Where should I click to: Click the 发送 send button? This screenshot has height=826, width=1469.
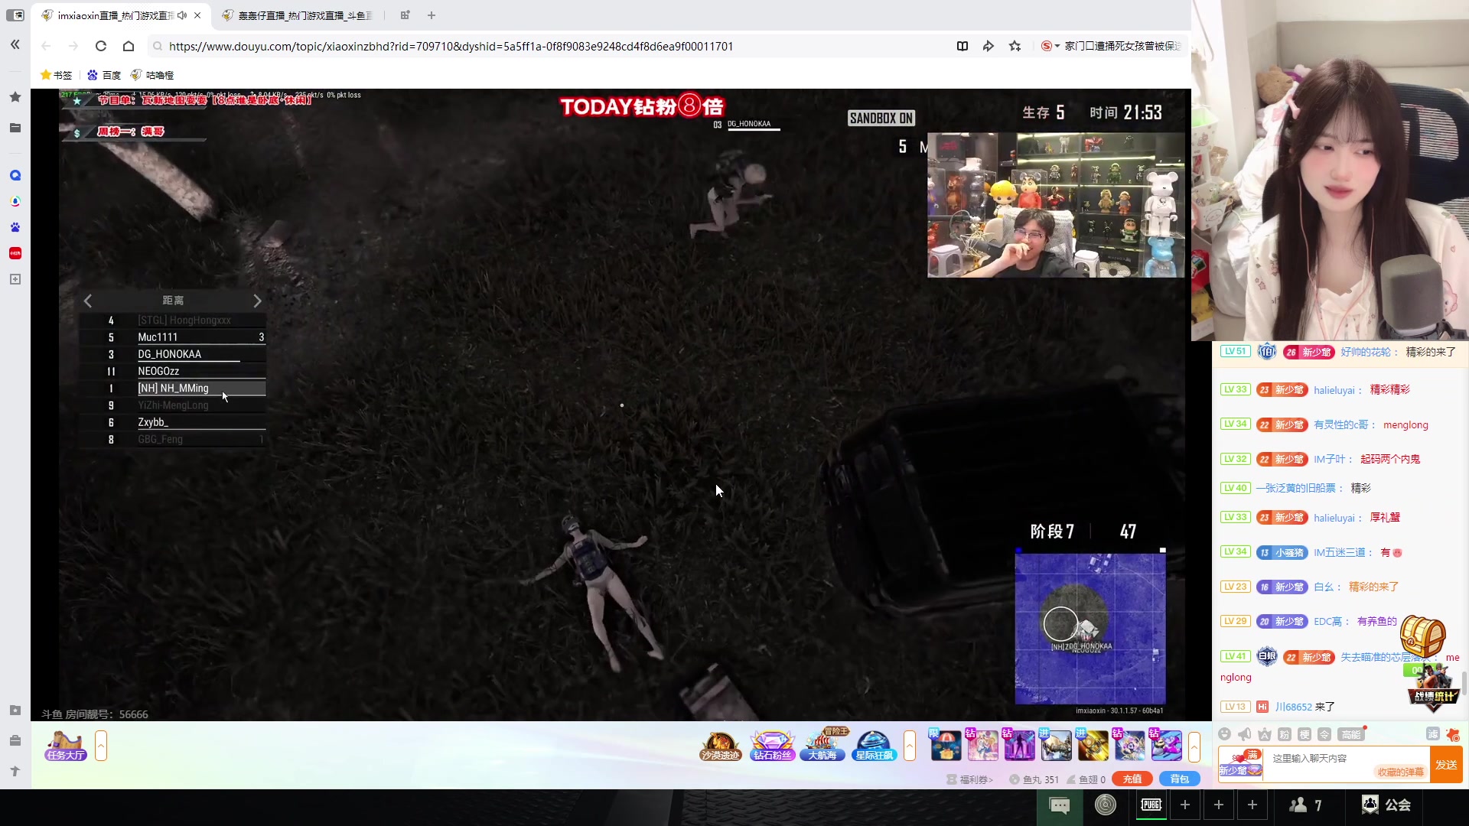click(x=1446, y=765)
